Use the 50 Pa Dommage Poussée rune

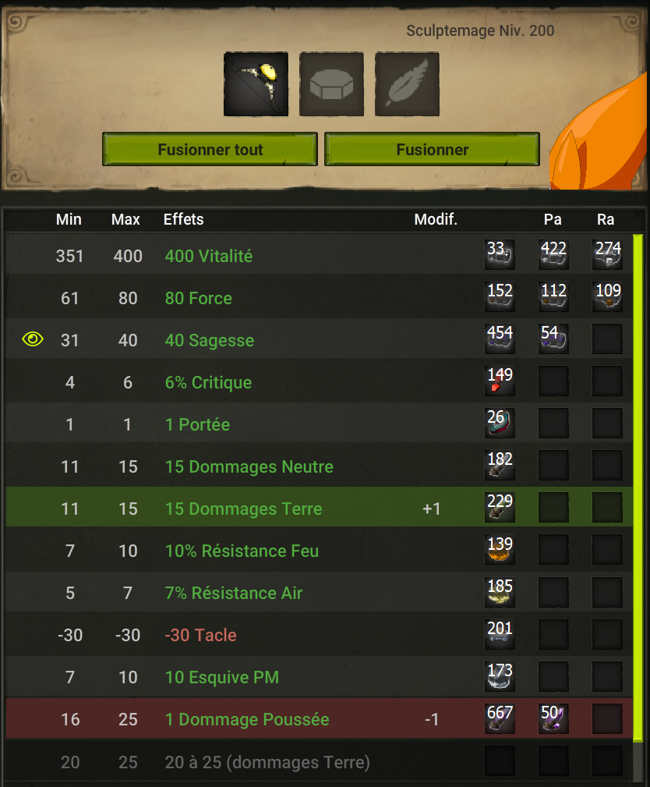click(553, 718)
